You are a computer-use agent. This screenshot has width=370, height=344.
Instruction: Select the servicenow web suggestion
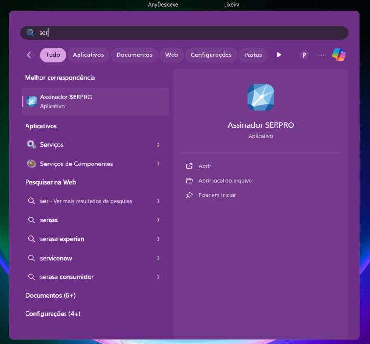[x=56, y=258]
